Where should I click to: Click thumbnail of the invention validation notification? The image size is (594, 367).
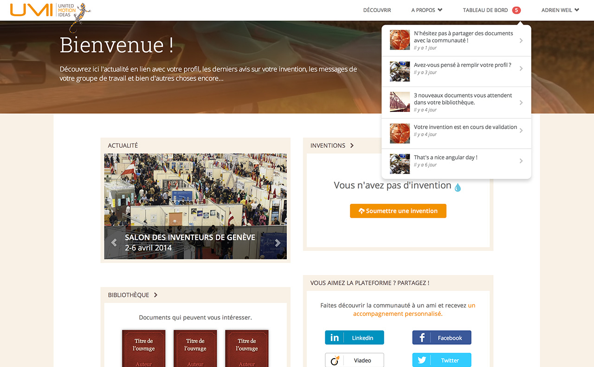(400, 133)
